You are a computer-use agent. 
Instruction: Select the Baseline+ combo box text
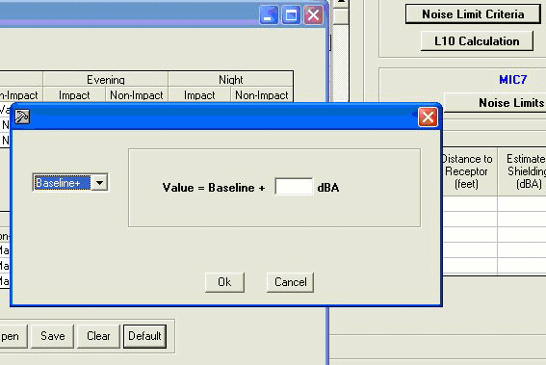(62, 183)
